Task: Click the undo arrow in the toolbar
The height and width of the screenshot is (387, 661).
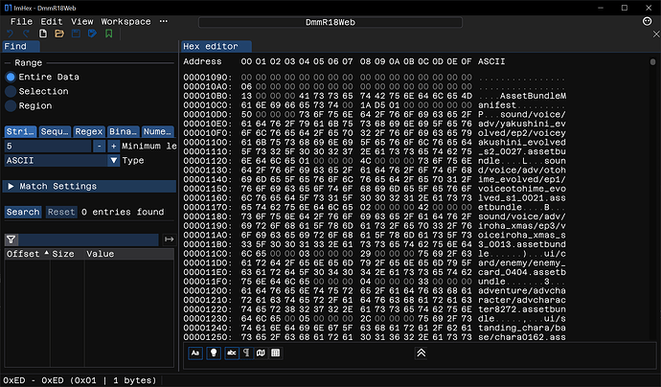Action: click(11, 34)
